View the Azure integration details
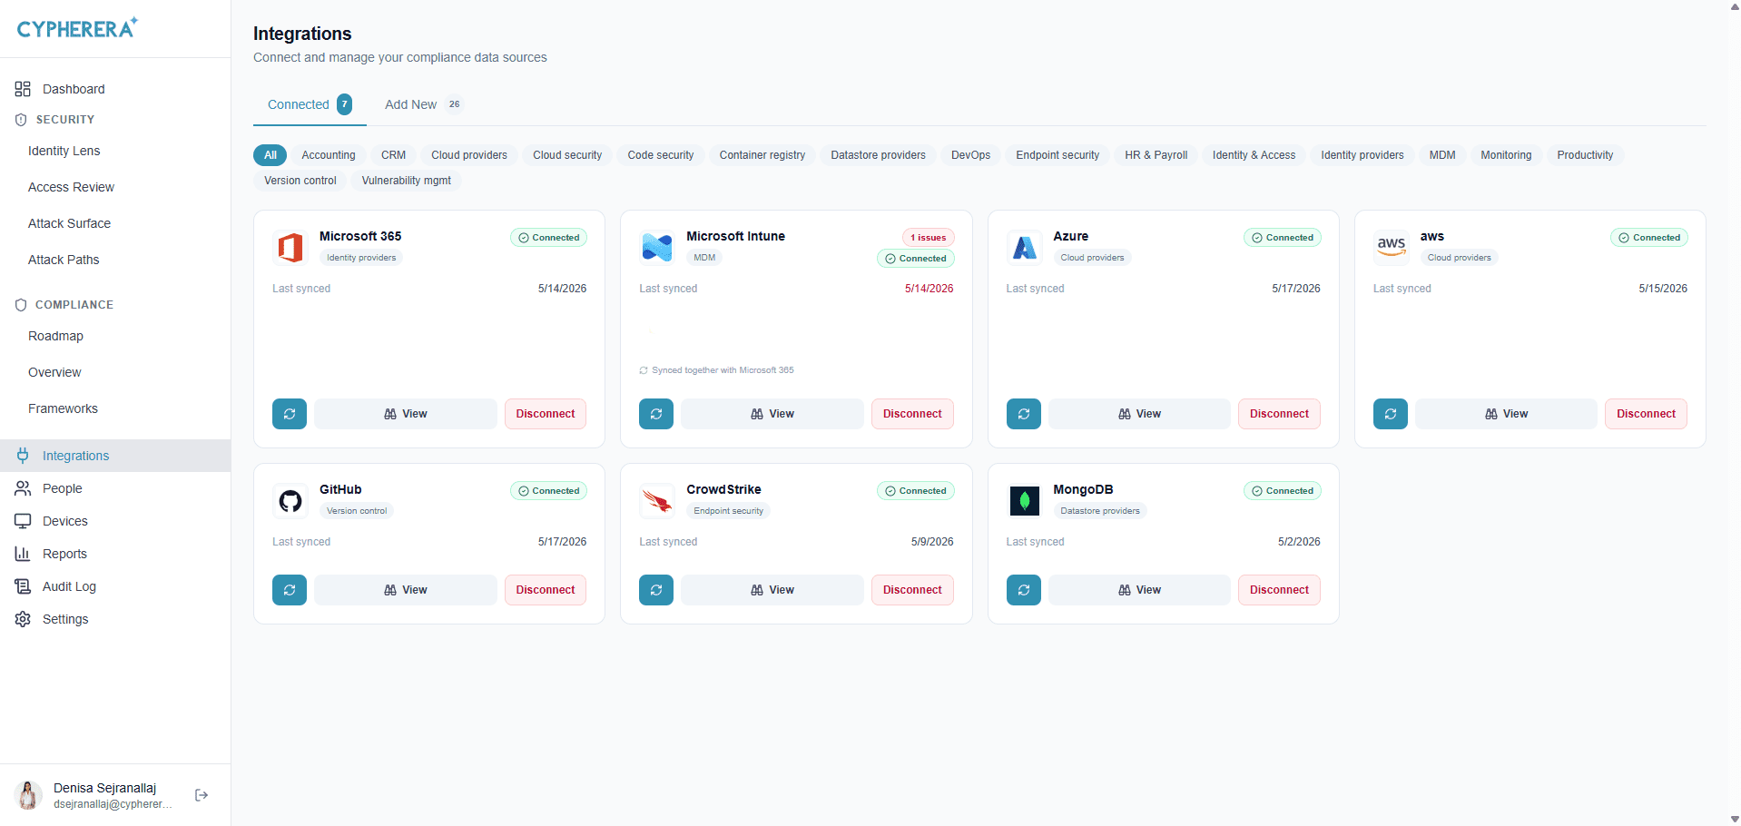The height and width of the screenshot is (826, 1741). pos(1139,414)
